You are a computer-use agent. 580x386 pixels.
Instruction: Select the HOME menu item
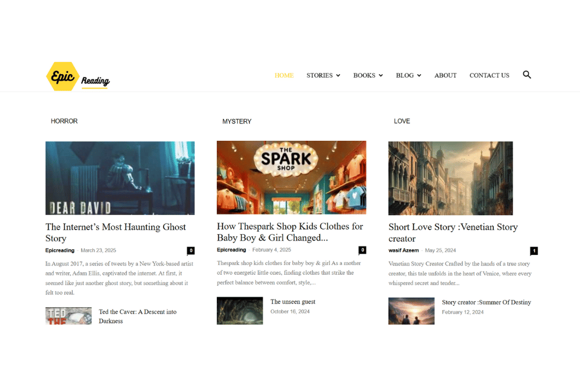[x=284, y=75]
